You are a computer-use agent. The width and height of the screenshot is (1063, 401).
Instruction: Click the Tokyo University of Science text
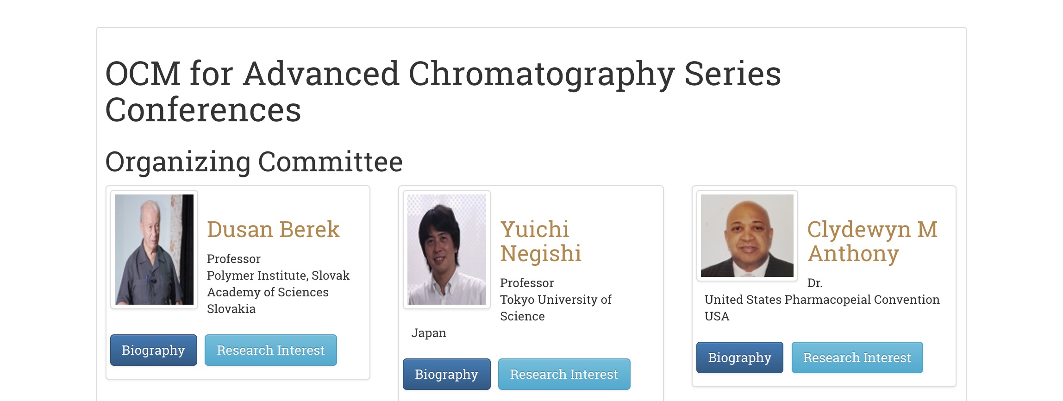pos(556,308)
